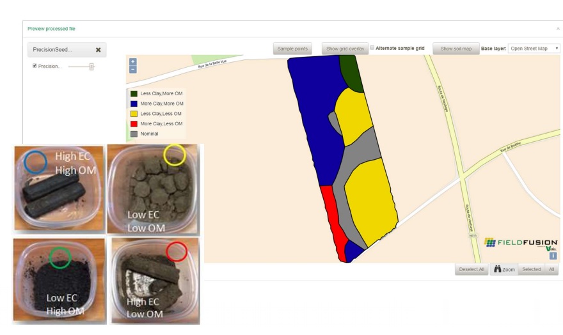The image size is (563, 335).
Task: Click Show soil map button
Action: pyautogui.click(x=456, y=49)
